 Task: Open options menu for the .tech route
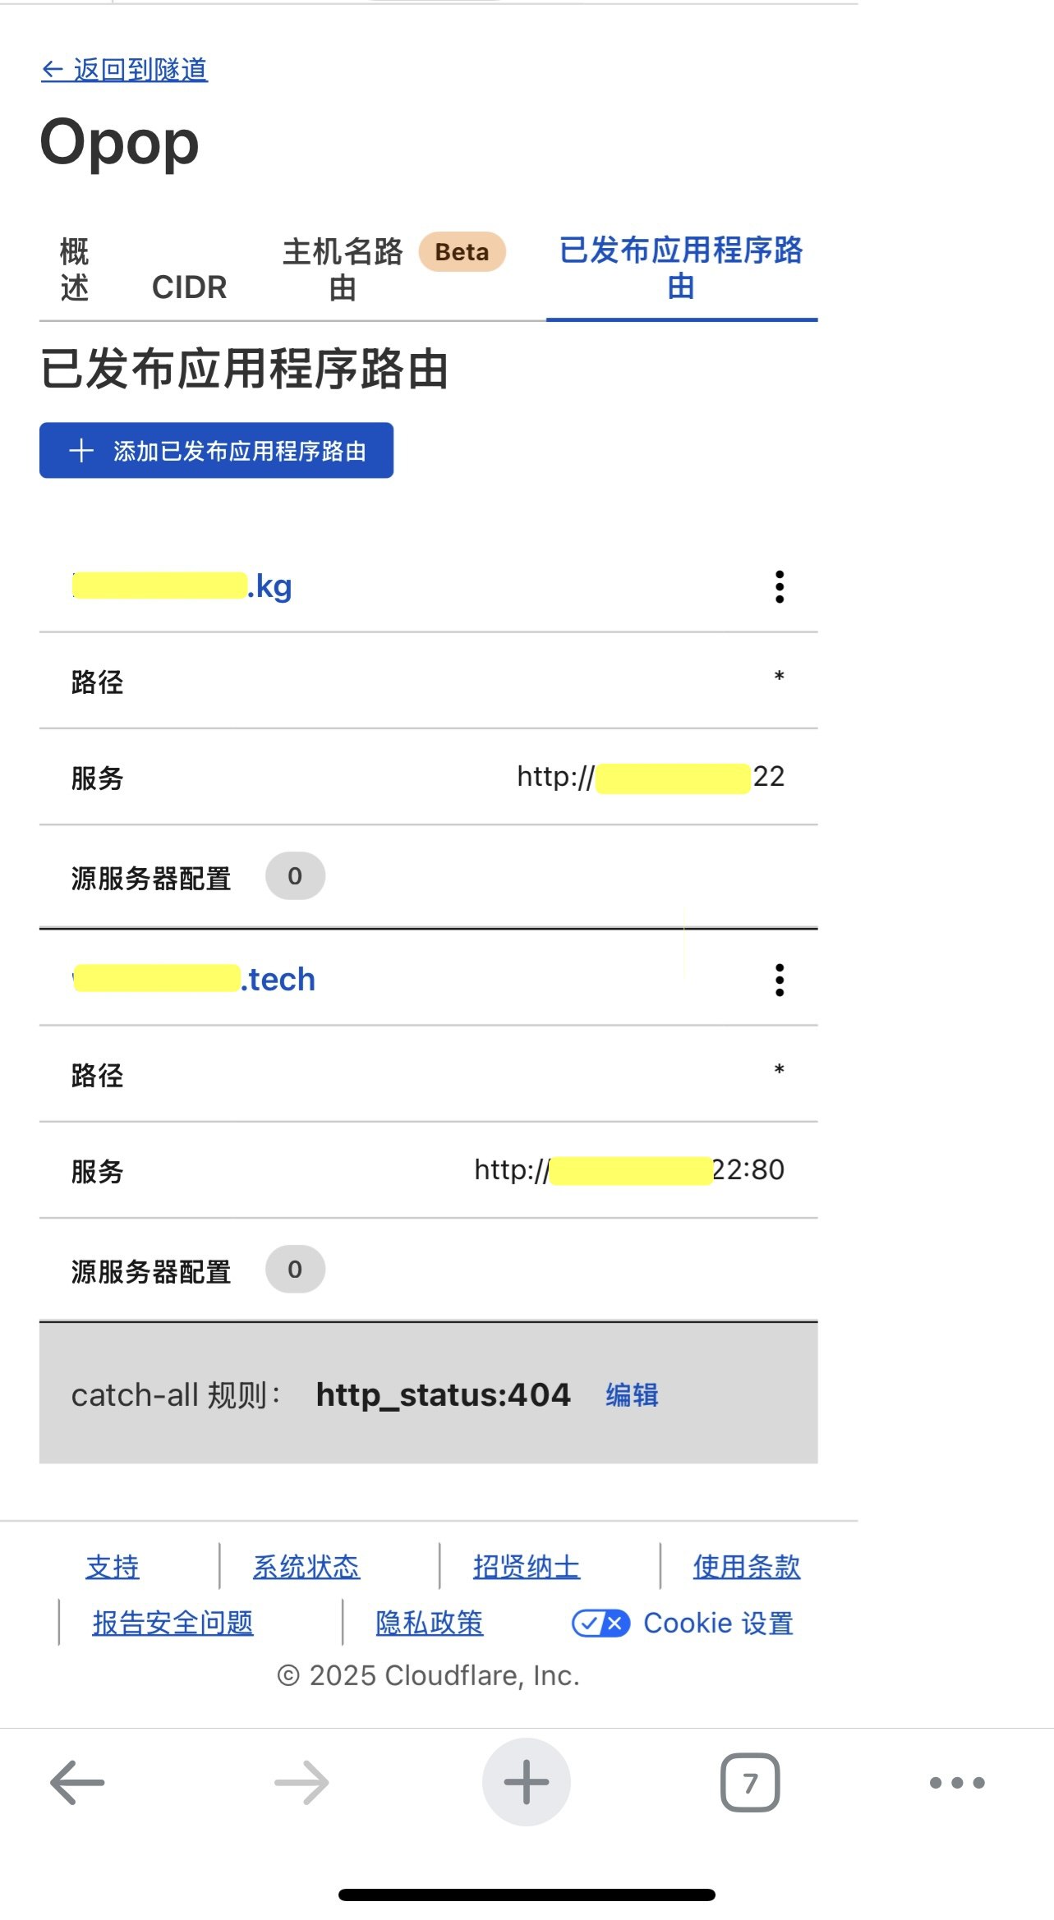click(x=779, y=980)
